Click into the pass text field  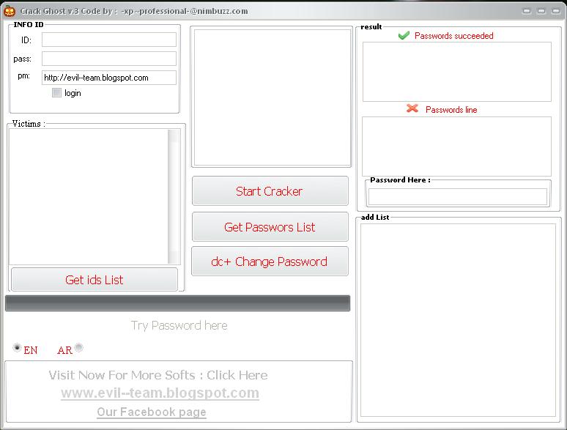[109, 59]
